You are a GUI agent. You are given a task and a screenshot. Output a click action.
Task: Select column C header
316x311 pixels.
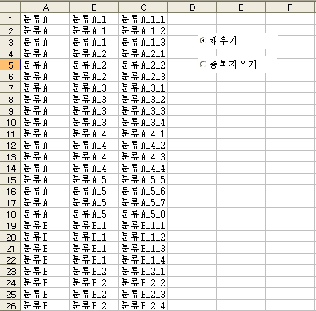click(x=144, y=7)
